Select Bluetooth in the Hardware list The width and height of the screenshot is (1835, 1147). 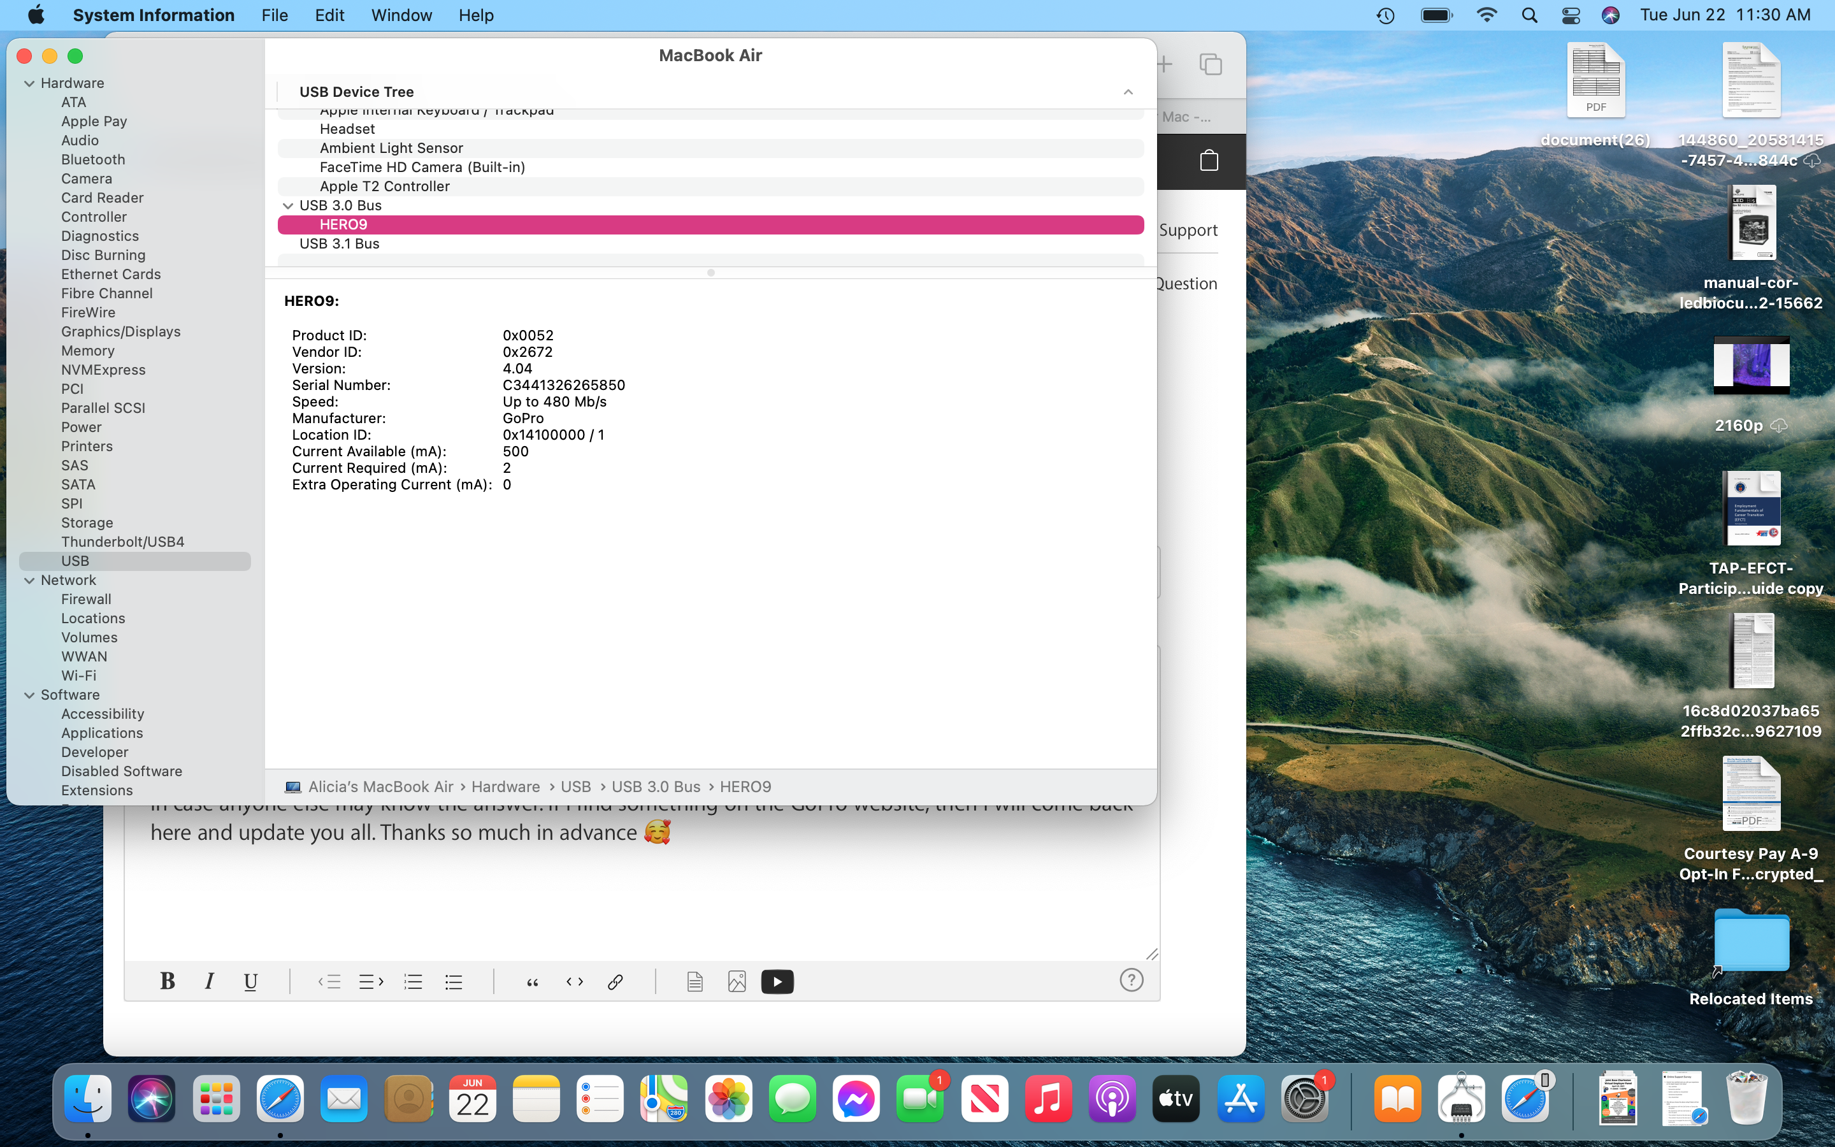[x=93, y=159]
